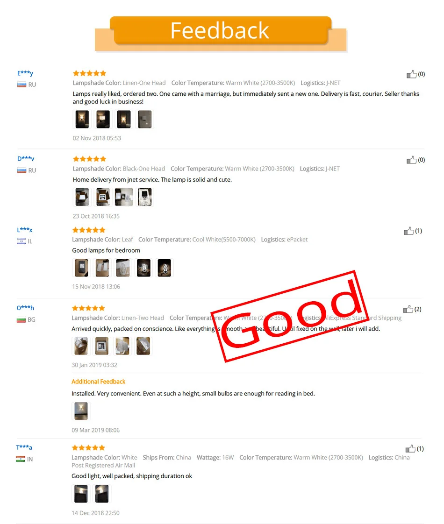Screen dimensions: 444x524
Task: Click the Bulgarian flag next to BG
Action: [21, 320]
